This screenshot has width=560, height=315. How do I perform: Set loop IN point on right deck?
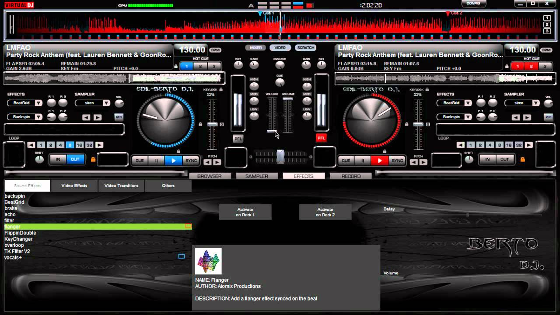(487, 159)
